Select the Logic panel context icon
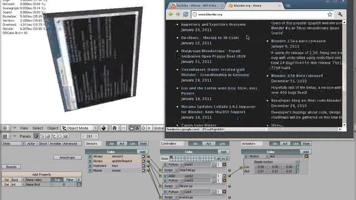Screen dimensions: 356x200 [x=36, y=136]
